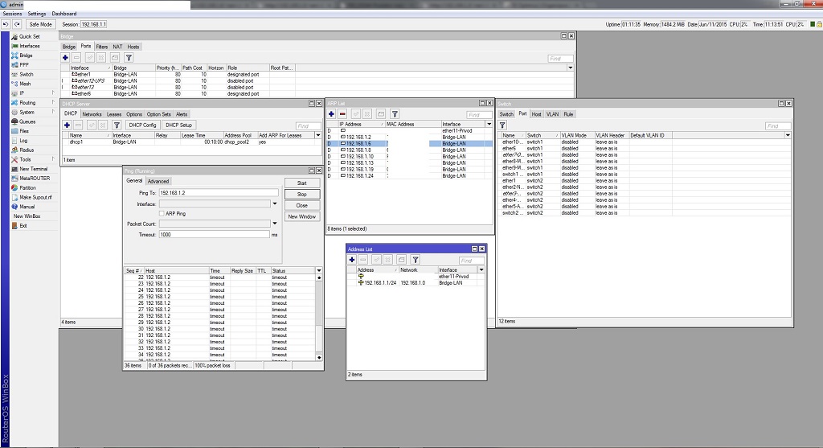Image resolution: width=823 pixels, height=448 pixels.
Task: Toggle the ARP Ping checkbox
Action: click(162, 214)
